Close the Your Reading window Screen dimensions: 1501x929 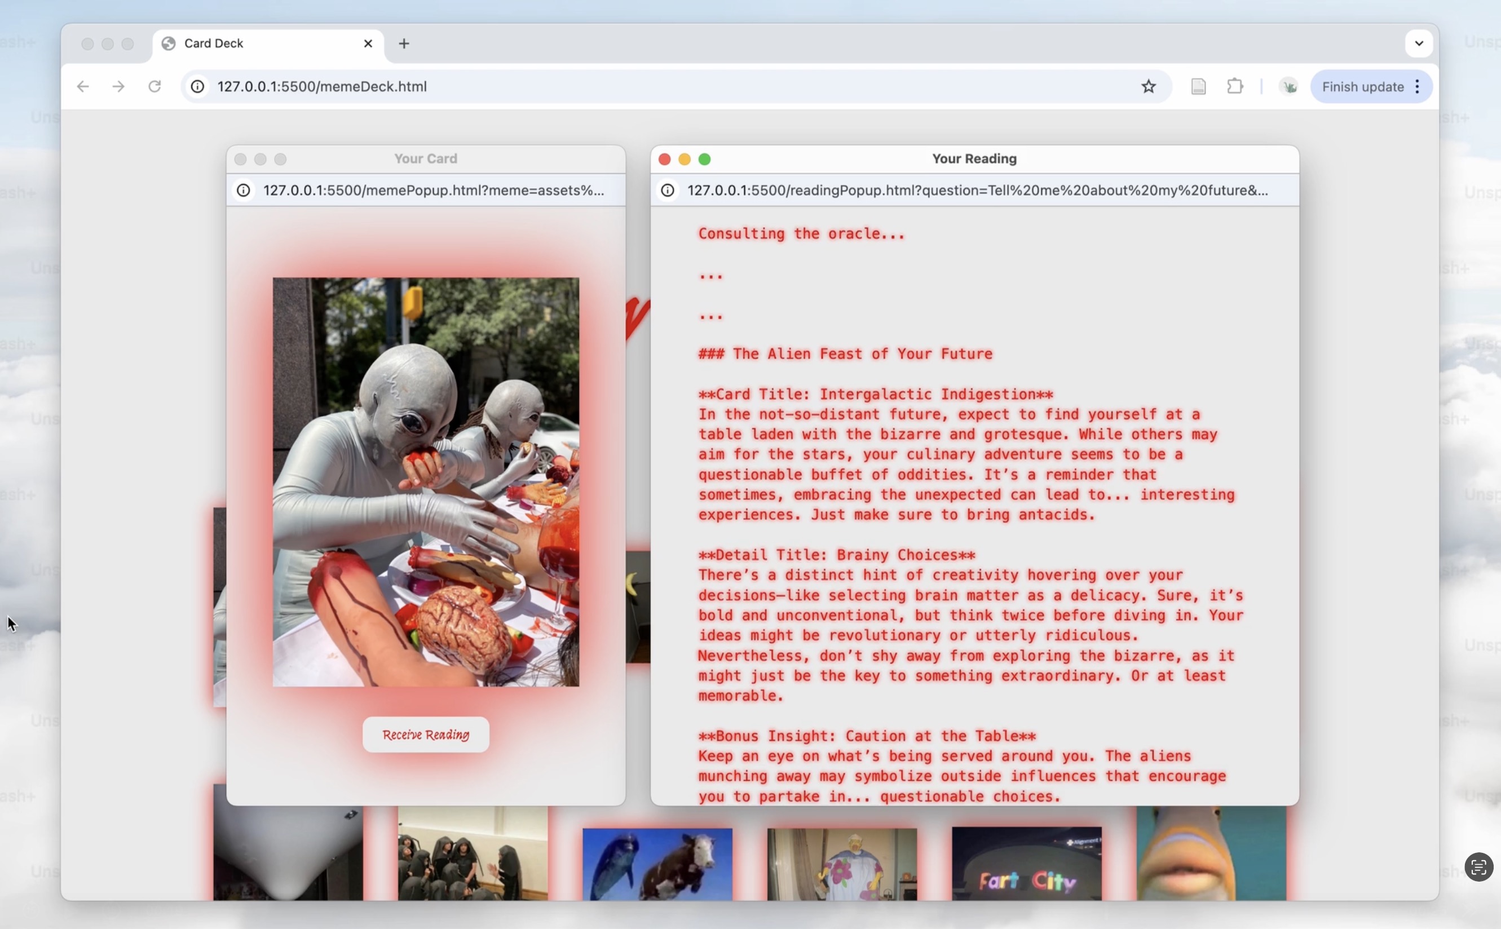[x=664, y=160]
